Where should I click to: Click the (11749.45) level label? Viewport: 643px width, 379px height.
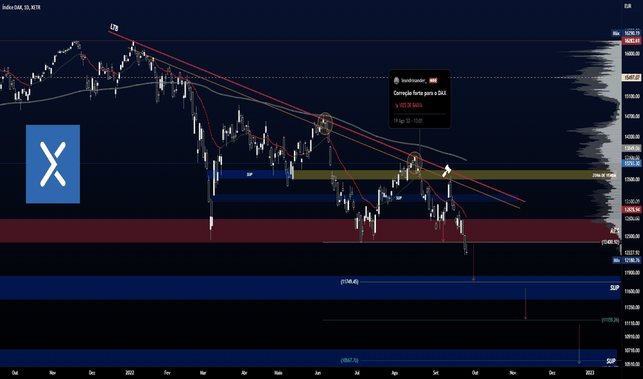coord(349,282)
